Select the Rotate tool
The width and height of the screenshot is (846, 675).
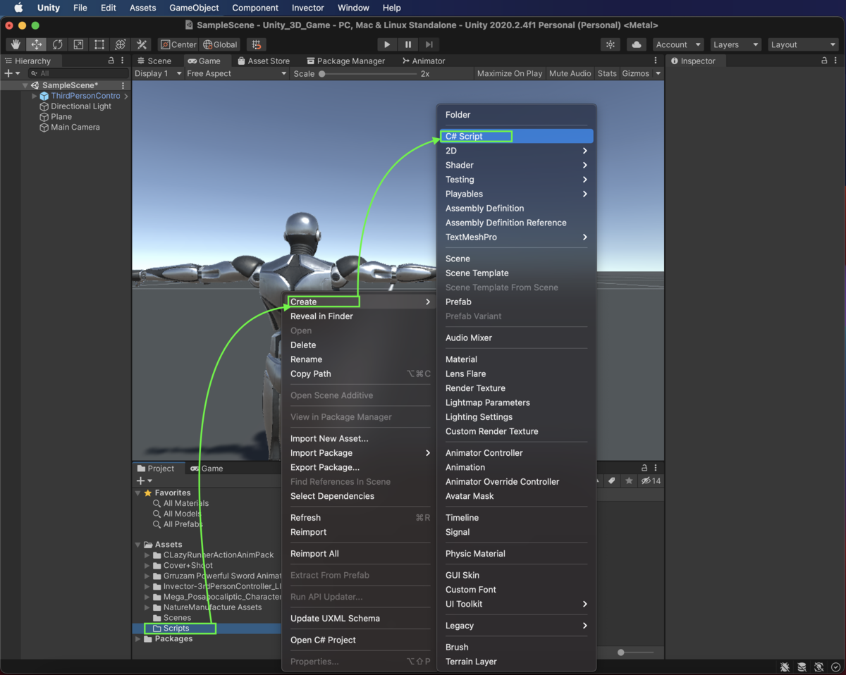tap(58, 44)
